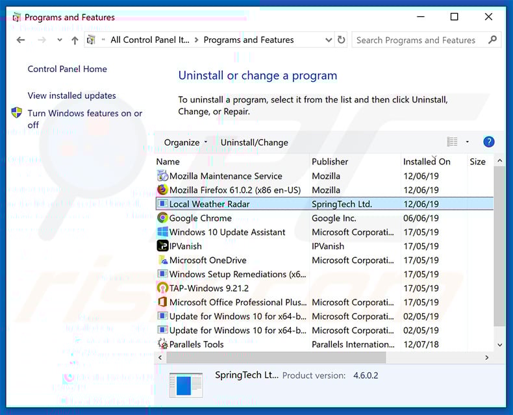The width and height of the screenshot is (513, 415).
Task: Click '06/06/19' install date cell
Action: (421, 218)
